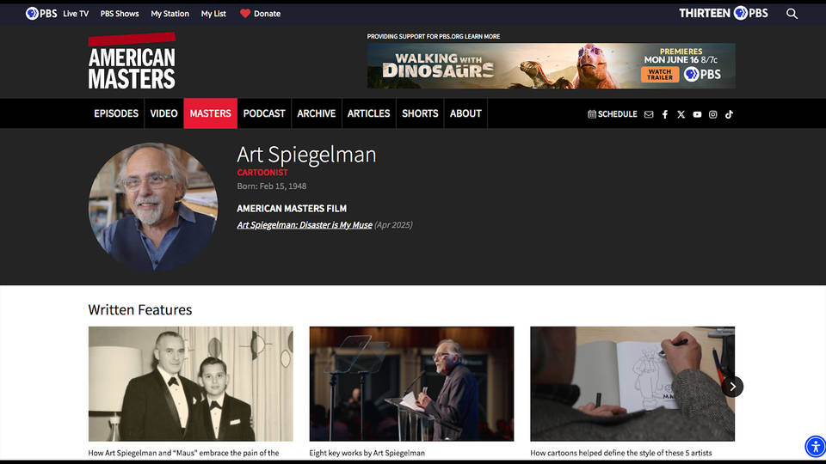This screenshot has height=464, width=826.
Task: Open the Schedule link
Action: pos(612,114)
